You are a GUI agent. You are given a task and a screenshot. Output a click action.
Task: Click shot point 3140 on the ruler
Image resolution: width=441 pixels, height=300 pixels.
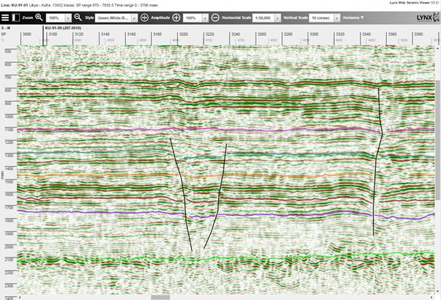[x=105, y=34]
